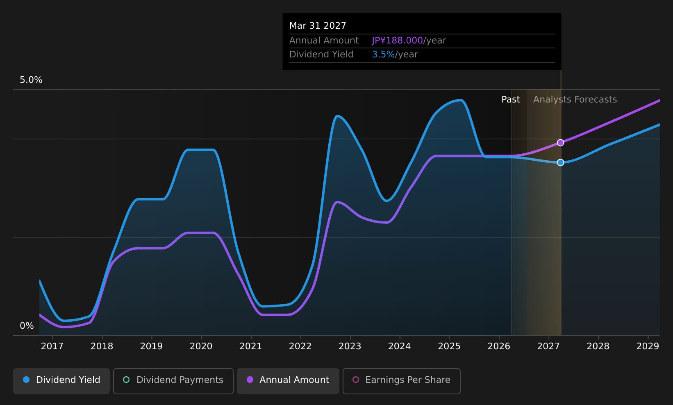This screenshot has height=405, width=673.
Task: Click the 2022 x-axis label
Action: point(300,346)
